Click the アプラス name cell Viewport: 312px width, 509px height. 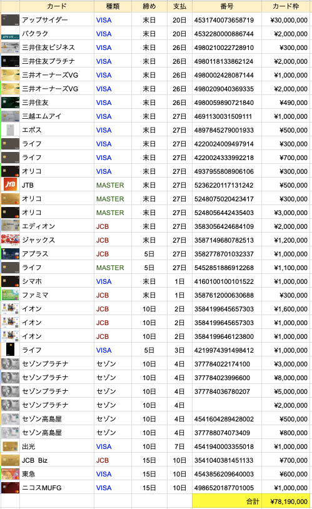coord(57,254)
